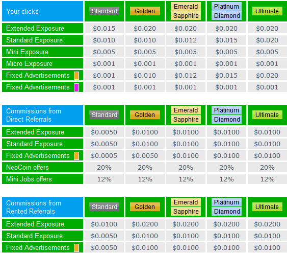287x253 pixels.
Task: Choose Platinum badge in Direct Referrals header
Action: point(227,110)
